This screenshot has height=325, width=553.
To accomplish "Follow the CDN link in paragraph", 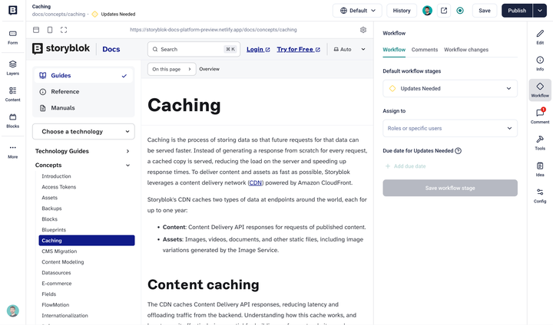I will tap(255, 182).
